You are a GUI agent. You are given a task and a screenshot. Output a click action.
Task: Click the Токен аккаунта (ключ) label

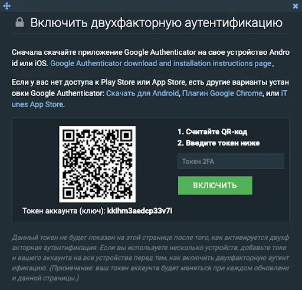click(x=64, y=211)
